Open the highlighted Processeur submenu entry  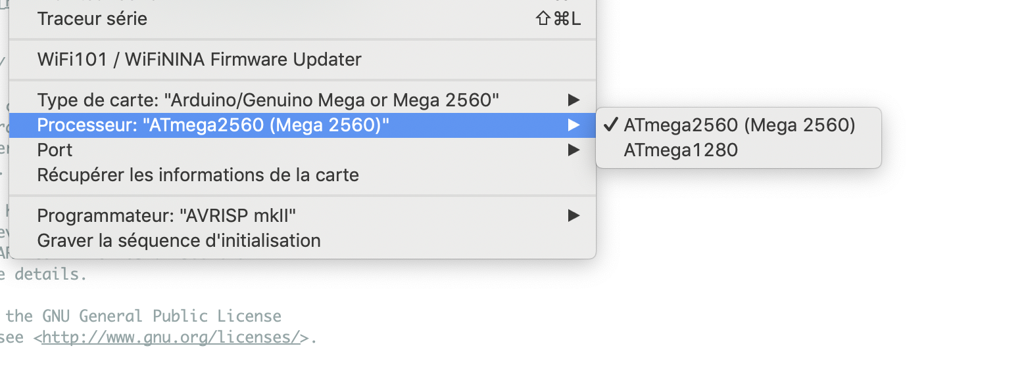213,125
